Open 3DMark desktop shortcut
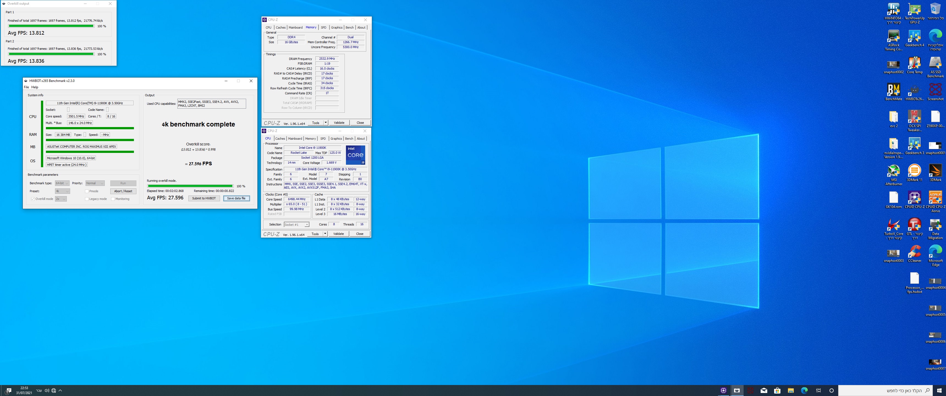Viewport: 946px width, 396px height. click(935, 173)
